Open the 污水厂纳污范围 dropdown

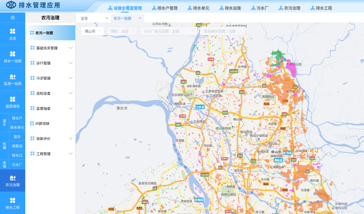[x=168, y=31]
